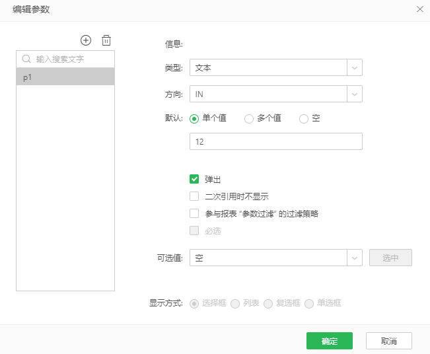Focus the 输入搜索文字 search field
Image resolution: width=430 pixels, height=354 pixels.
click(x=65, y=59)
